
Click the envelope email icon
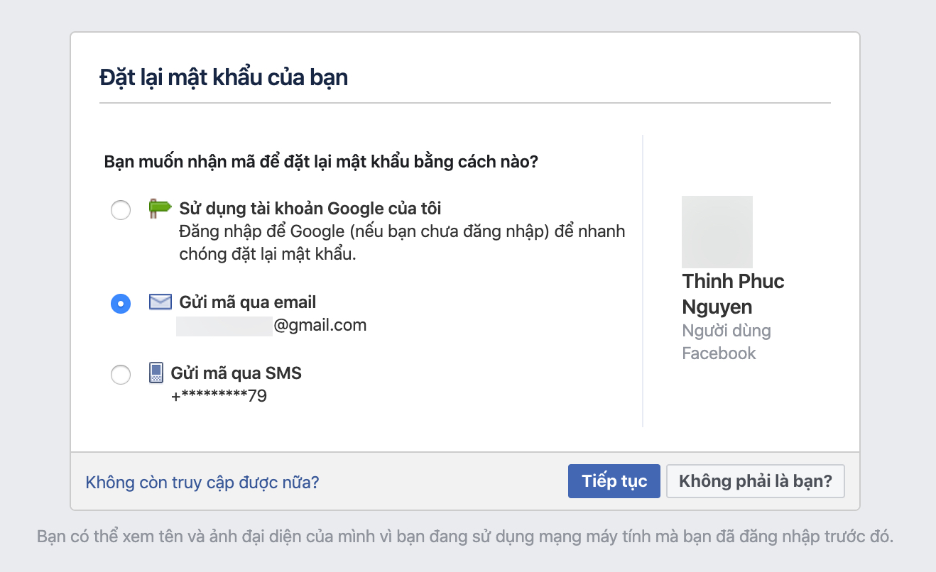click(x=160, y=302)
